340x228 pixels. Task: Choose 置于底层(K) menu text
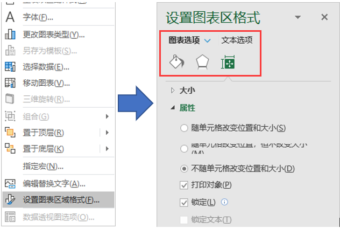tap(44, 149)
